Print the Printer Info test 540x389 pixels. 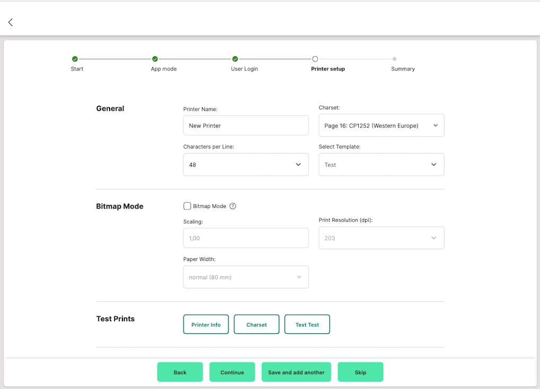point(206,324)
